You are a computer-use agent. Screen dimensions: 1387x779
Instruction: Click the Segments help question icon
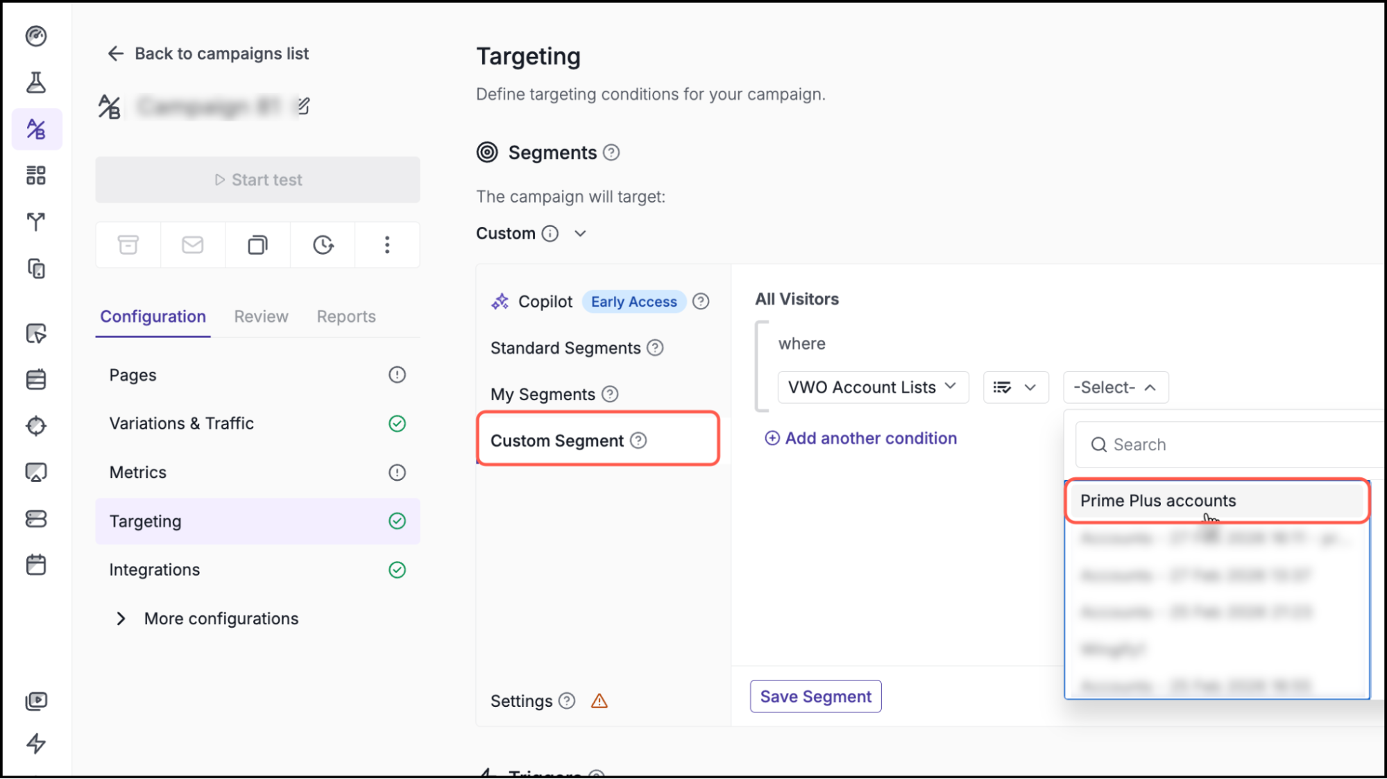611,153
